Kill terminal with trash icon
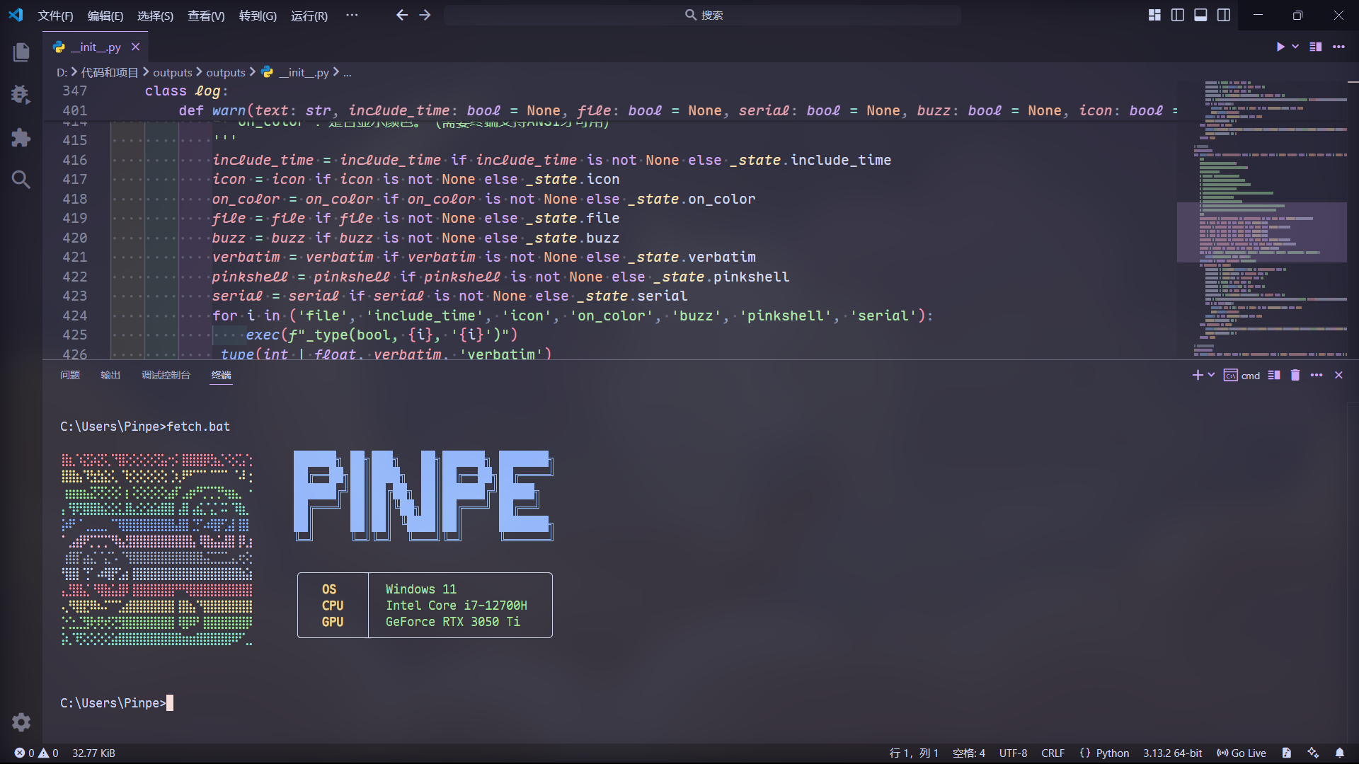The image size is (1359, 764). tap(1295, 375)
